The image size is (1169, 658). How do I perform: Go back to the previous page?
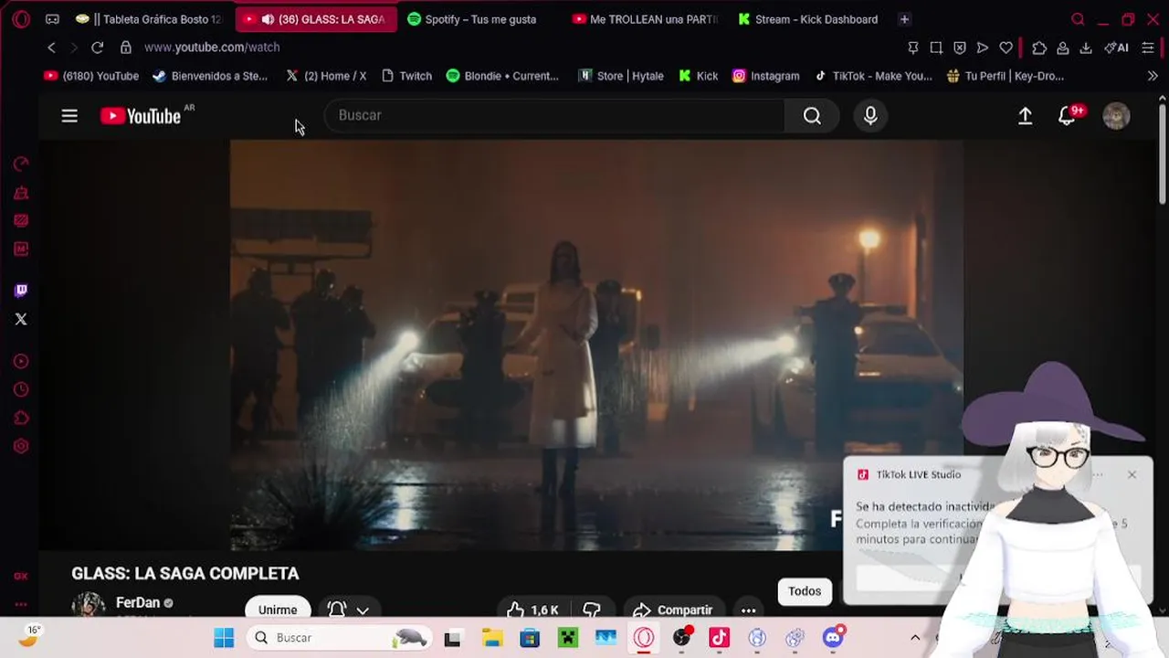[51, 48]
